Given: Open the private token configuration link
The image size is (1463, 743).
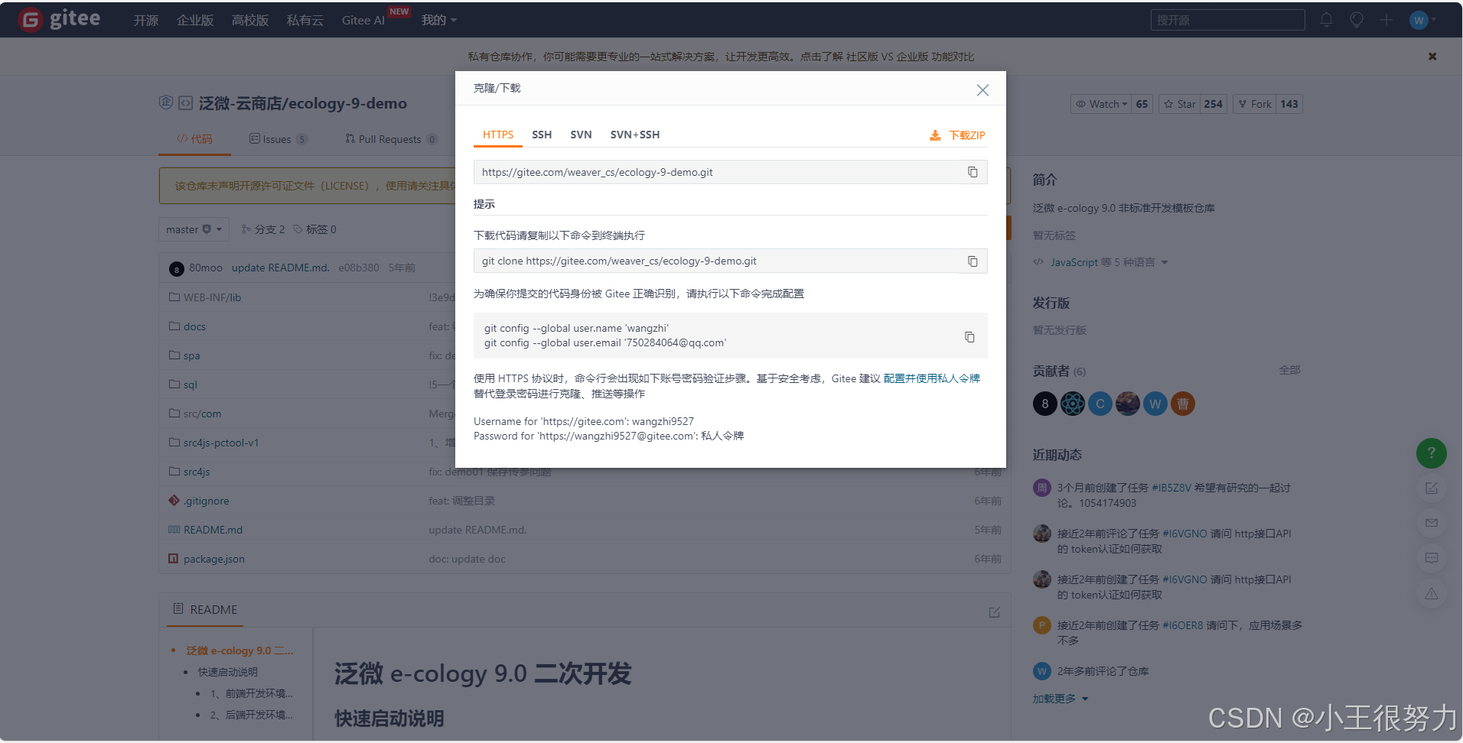Looking at the screenshot, I should coord(931,378).
